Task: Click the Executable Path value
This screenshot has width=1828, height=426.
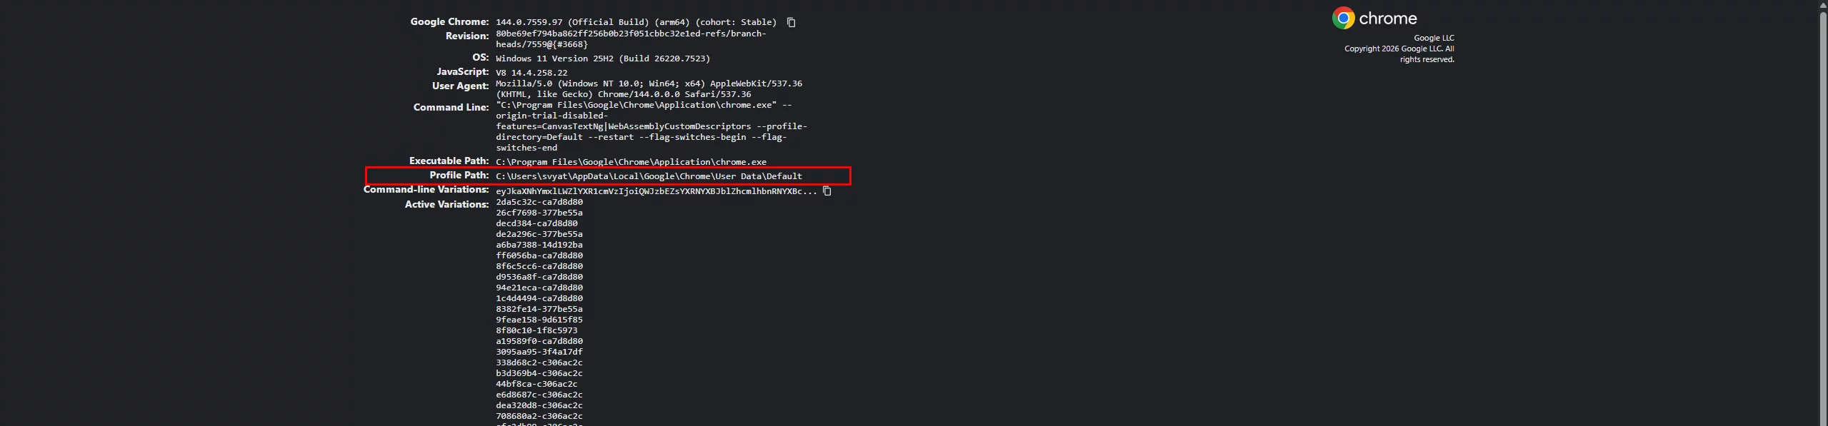Action: [631, 162]
